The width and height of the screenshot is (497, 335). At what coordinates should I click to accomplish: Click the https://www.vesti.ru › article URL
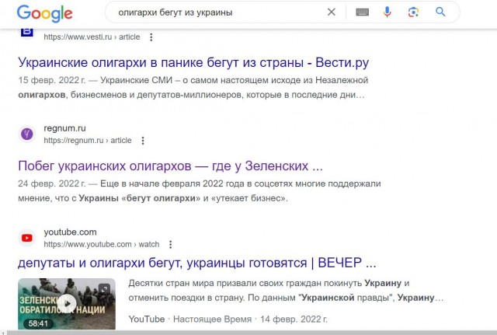click(x=92, y=37)
